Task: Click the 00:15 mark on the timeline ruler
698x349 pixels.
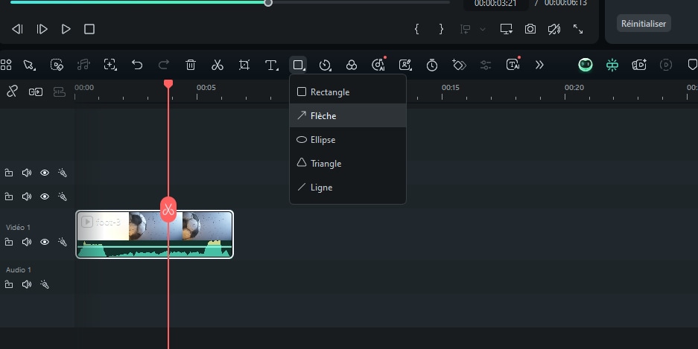Action: (450, 88)
